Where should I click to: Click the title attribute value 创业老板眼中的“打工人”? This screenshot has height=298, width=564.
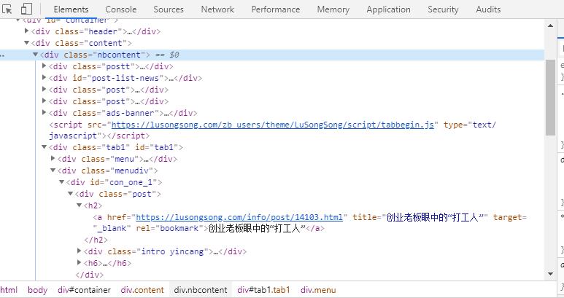[x=435, y=217]
